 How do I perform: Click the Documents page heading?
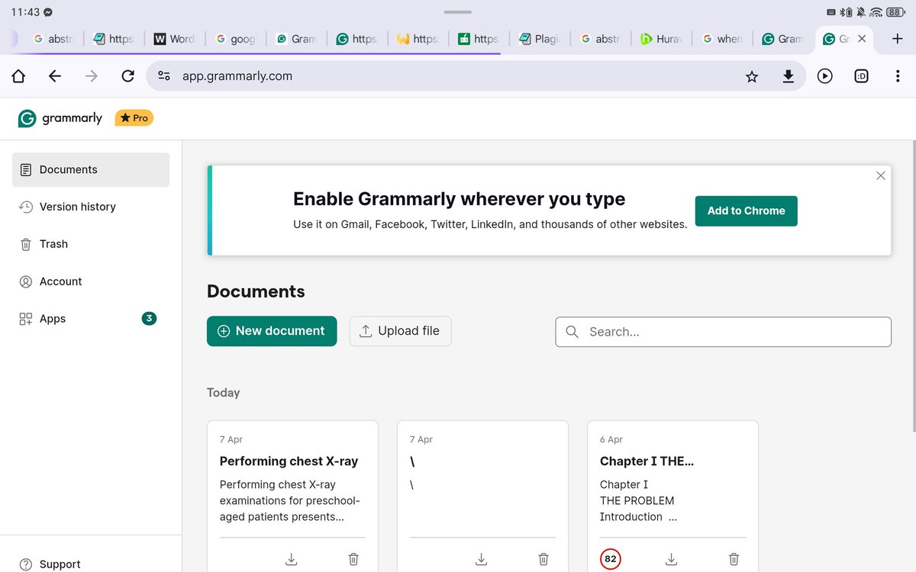[256, 291]
